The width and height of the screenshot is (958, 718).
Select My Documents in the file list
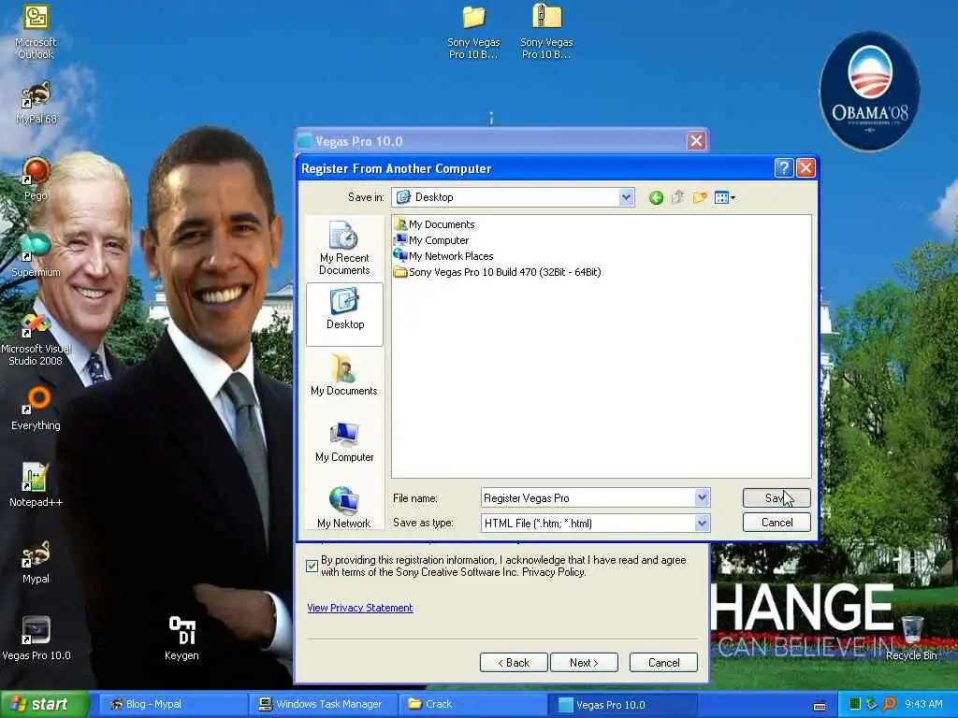[x=434, y=224]
